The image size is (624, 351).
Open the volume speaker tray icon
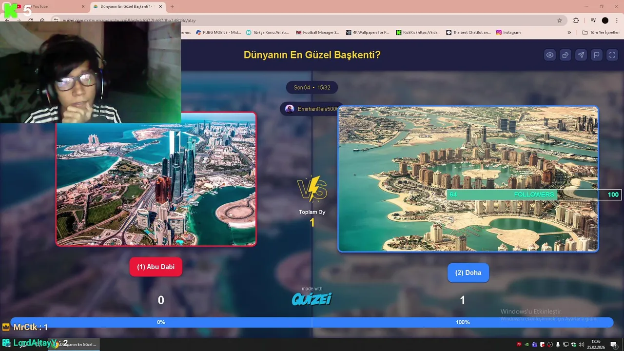coord(581,345)
